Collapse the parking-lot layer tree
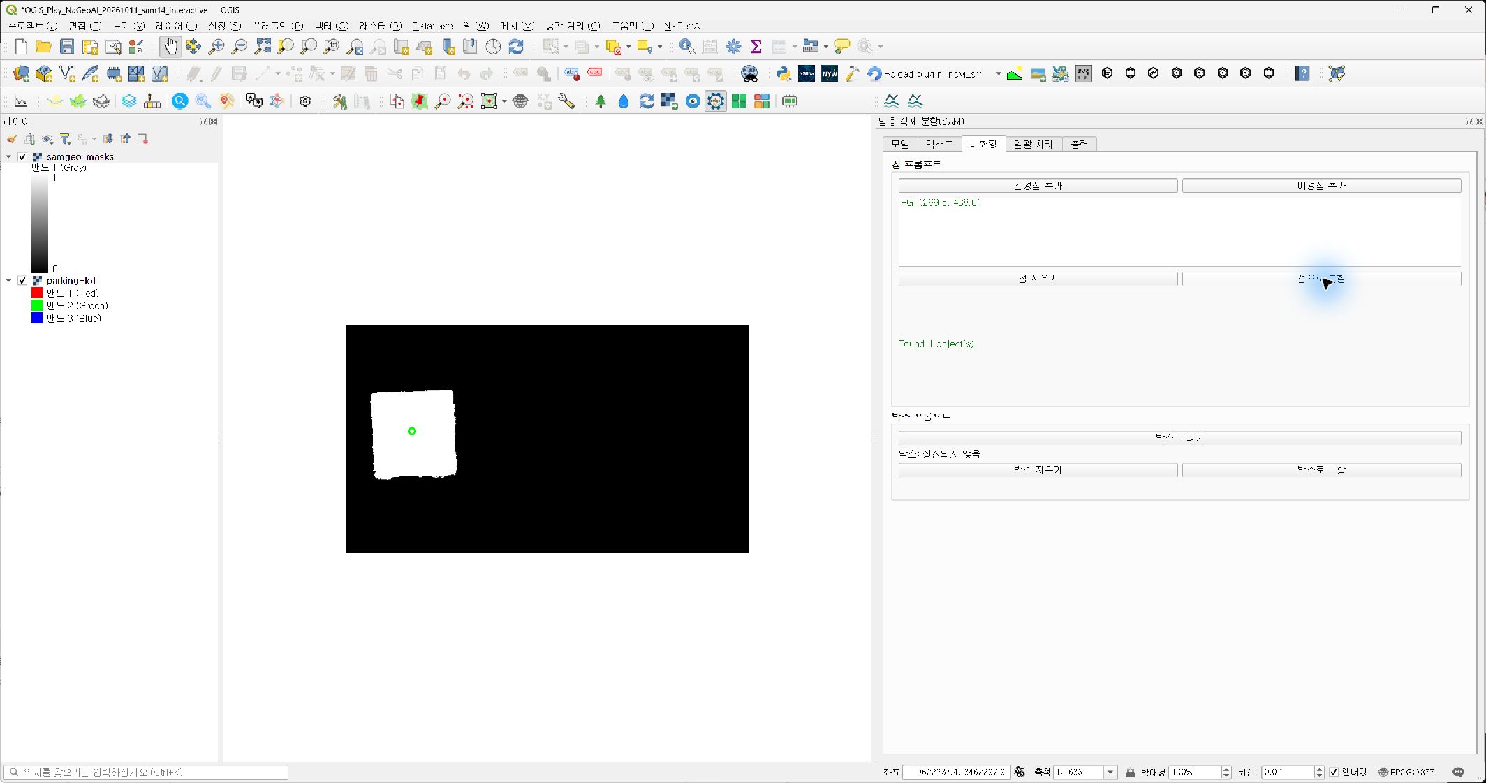This screenshot has width=1486, height=783. coord(9,280)
